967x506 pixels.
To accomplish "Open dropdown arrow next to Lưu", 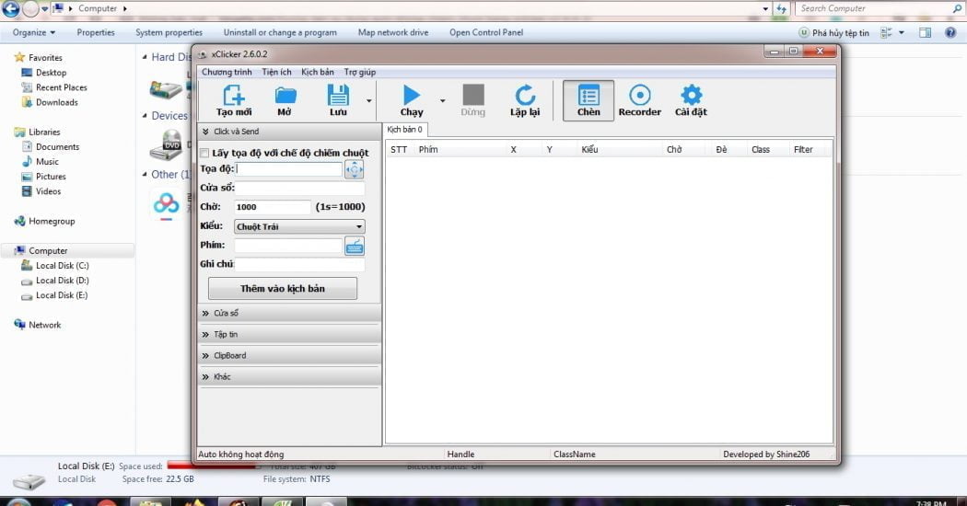I will coord(368,100).
